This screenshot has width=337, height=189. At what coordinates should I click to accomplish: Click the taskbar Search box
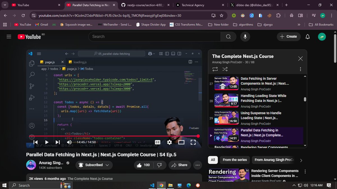(x=41, y=185)
